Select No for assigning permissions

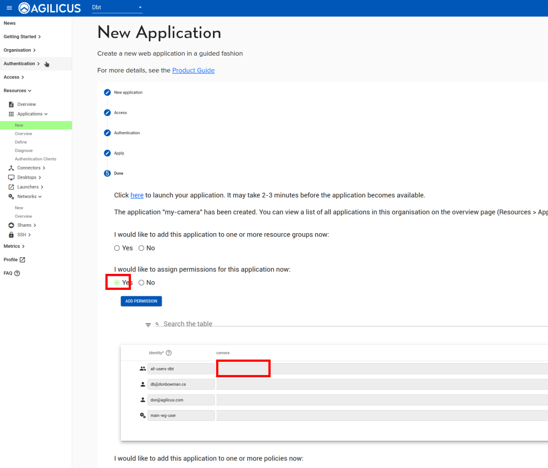[141, 283]
